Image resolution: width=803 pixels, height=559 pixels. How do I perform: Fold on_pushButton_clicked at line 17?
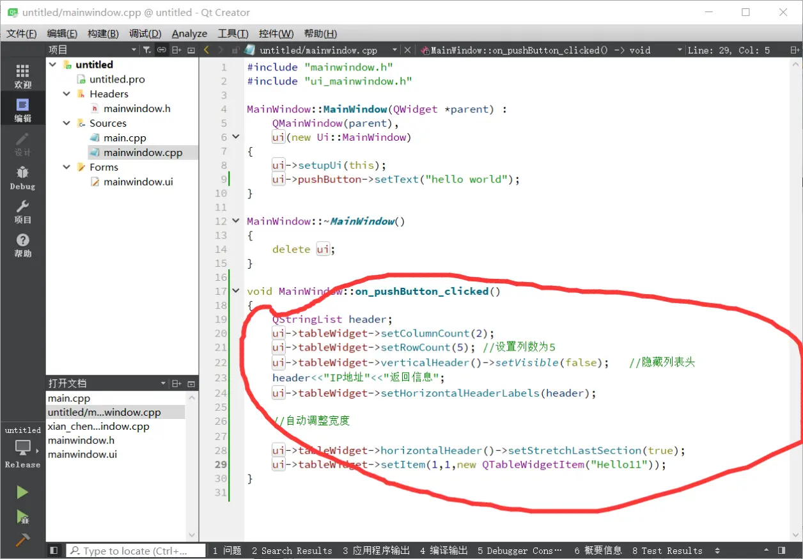click(235, 291)
